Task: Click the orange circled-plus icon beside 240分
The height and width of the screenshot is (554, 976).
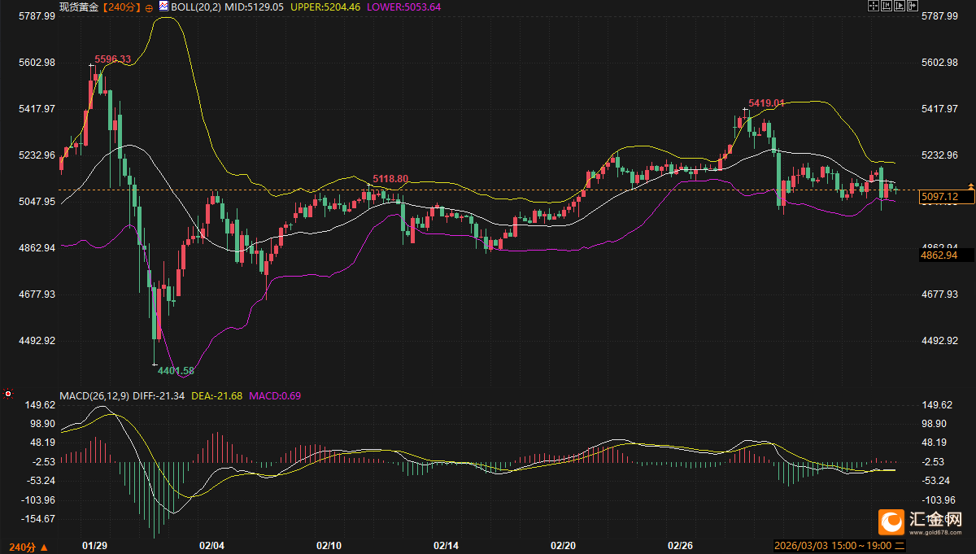Action: tap(148, 7)
